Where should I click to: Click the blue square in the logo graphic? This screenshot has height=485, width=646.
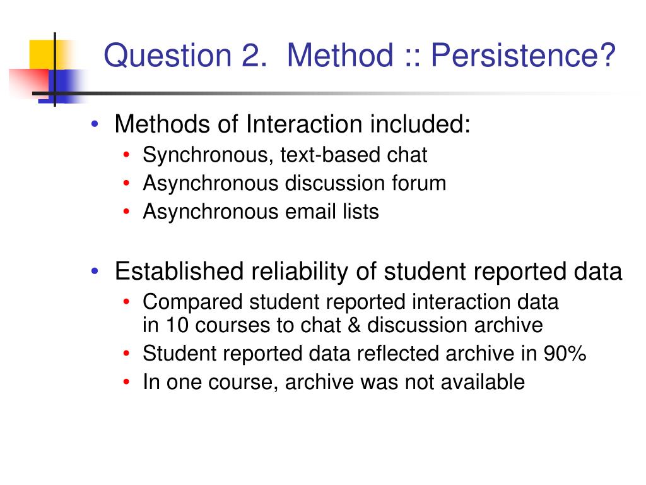(66, 86)
